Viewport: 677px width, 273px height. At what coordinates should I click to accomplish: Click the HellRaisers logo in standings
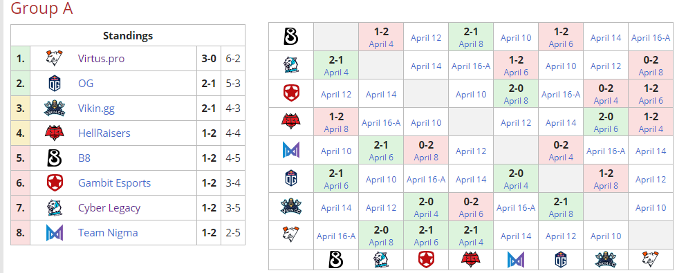coord(55,133)
